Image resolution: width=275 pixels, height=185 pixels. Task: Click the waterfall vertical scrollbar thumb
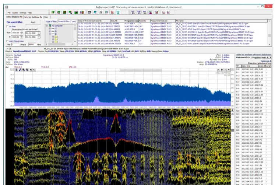click(232, 130)
